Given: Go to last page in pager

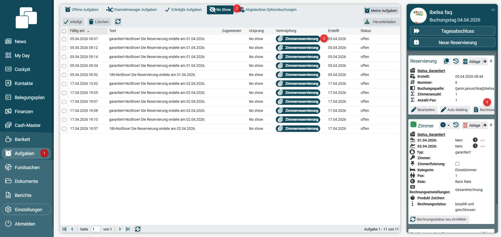Looking at the screenshot, I should click(128, 229).
